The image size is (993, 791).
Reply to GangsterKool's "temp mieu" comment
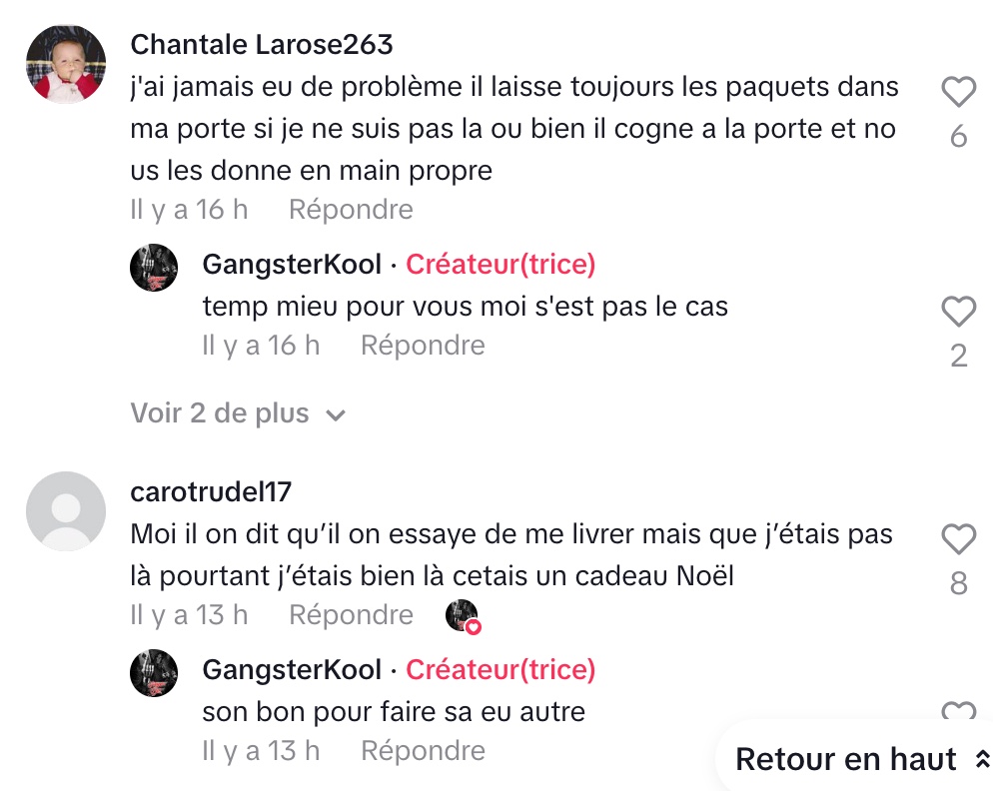[x=423, y=346]
